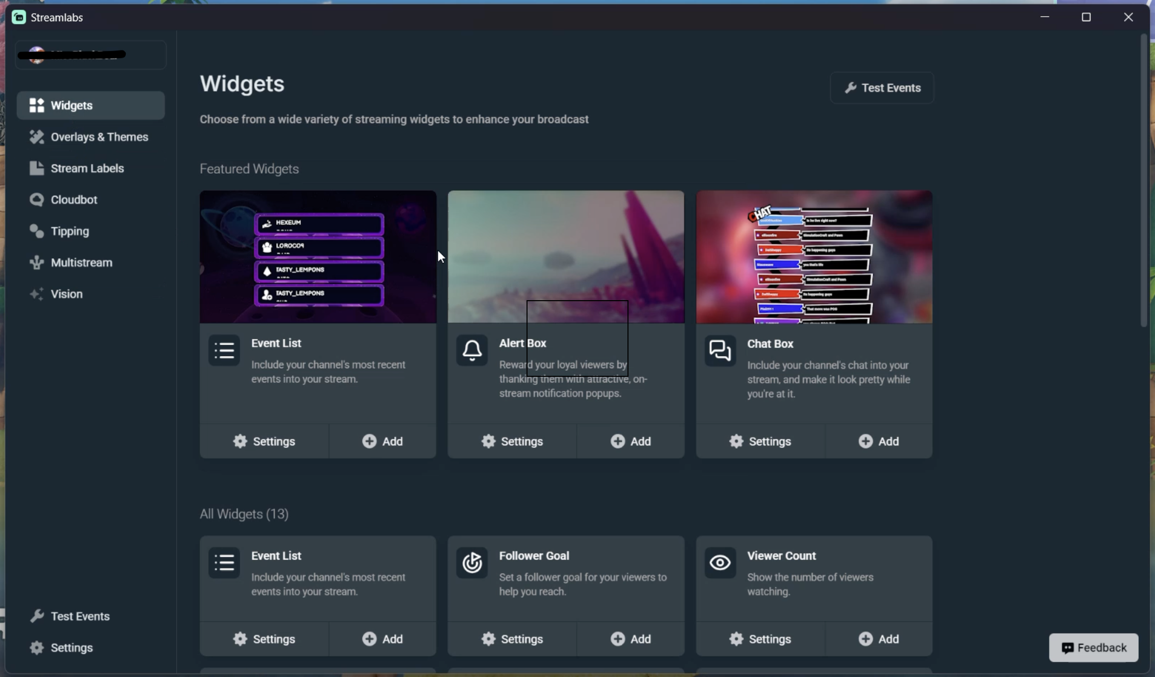Click the Chat Box preview thumbnail
Image resolution: width=1155 pixels, height=677 pixels.
(x=814, y=257)
